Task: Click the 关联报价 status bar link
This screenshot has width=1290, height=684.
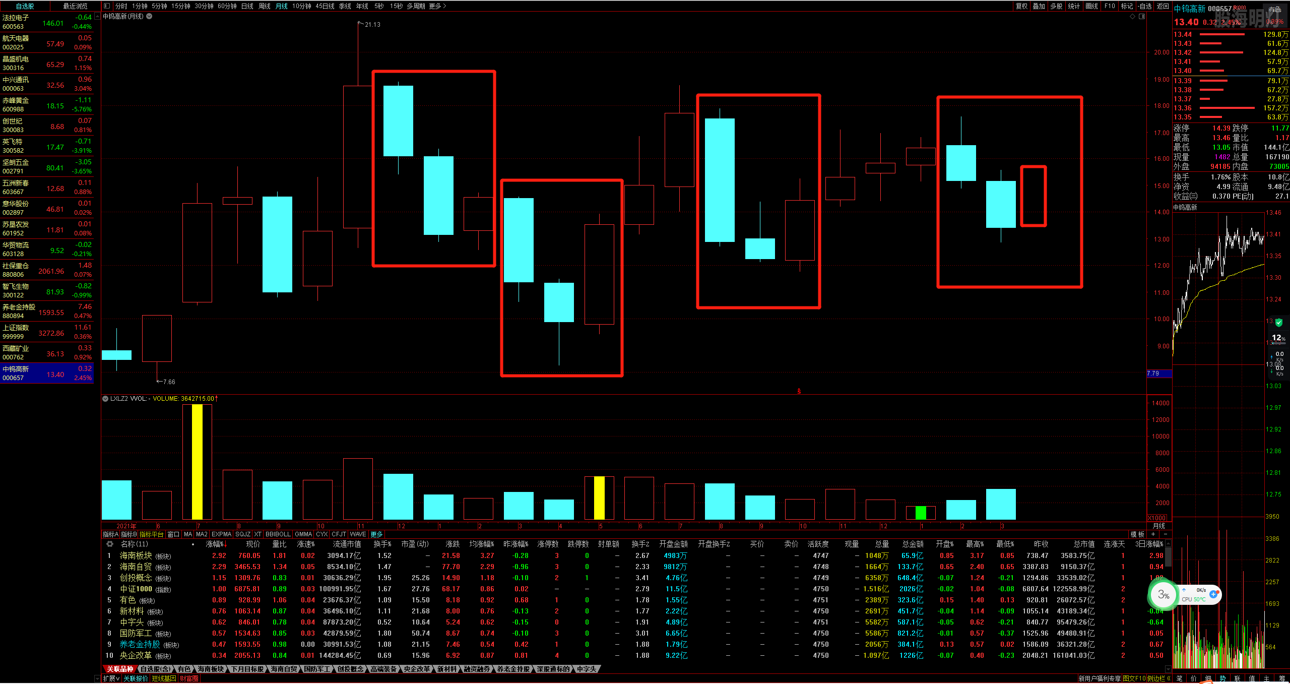Action: [x=136, y=678]
